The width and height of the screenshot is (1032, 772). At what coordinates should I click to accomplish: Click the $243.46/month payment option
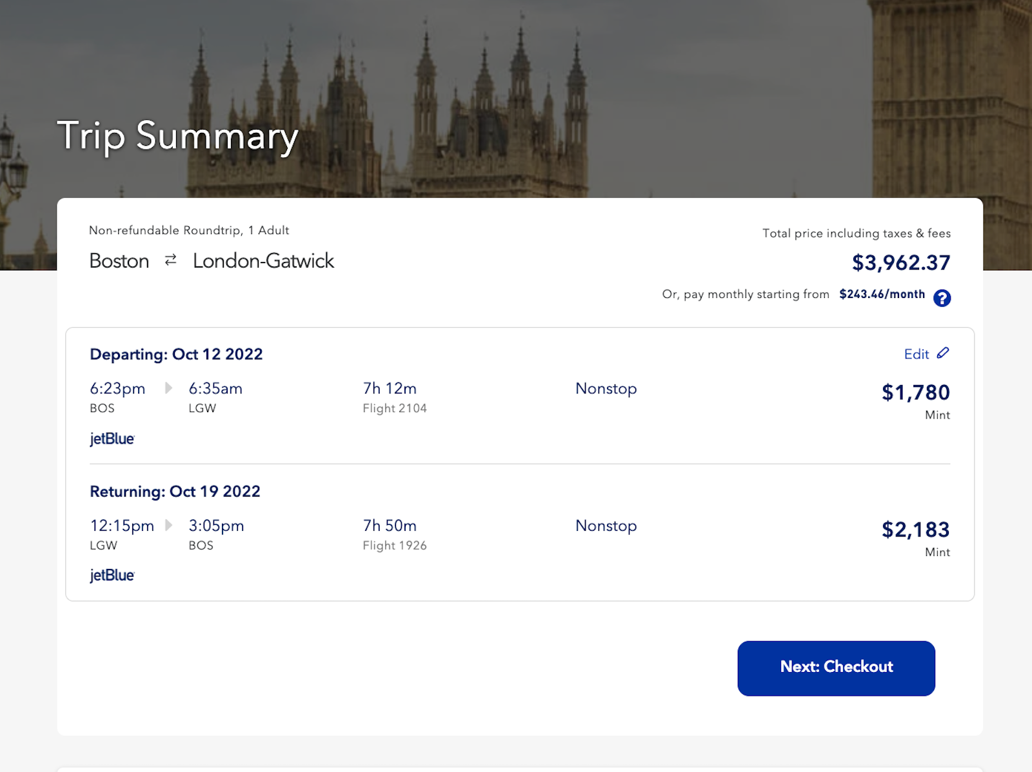point(882,294)
